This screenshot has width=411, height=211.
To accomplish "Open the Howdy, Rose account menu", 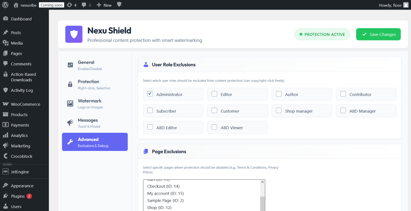I will (393, 5).
